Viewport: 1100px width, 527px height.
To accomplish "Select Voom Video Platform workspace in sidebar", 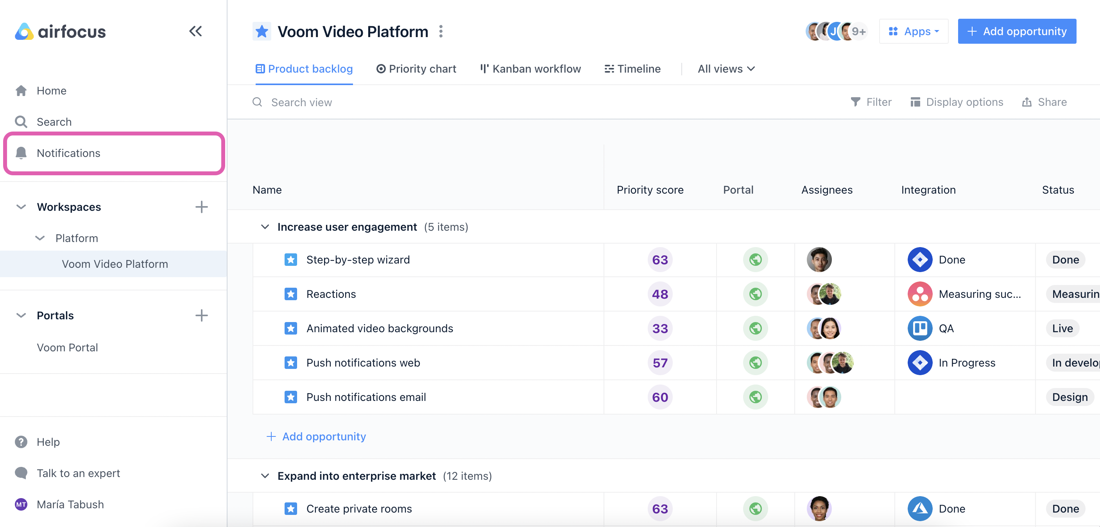I will coord(114,264).
